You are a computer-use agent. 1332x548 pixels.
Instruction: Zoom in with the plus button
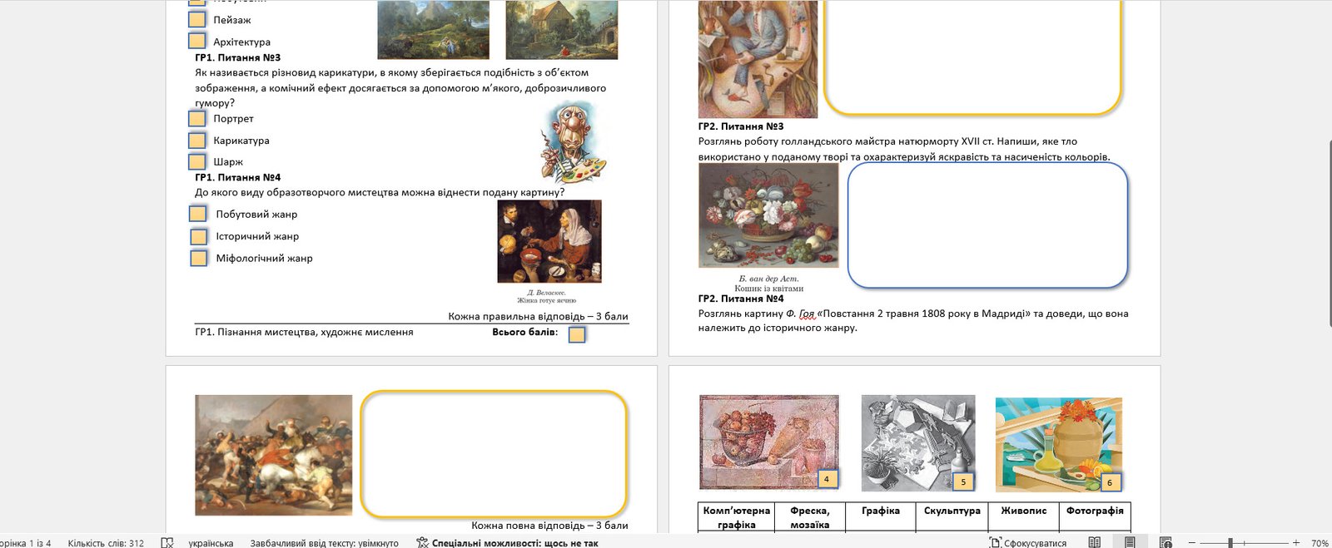pyautogui.click(x=1296, y=542)
